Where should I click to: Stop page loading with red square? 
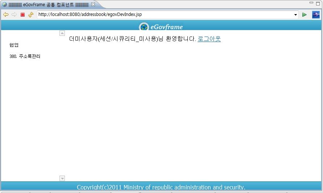(x=22, y=15)
